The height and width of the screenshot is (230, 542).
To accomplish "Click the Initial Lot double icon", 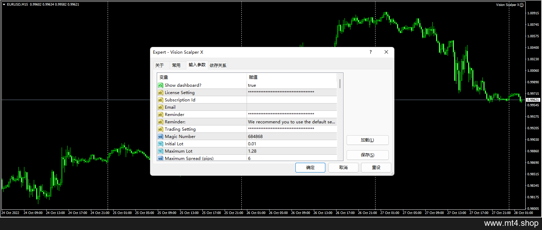I will tap(161, 144).
